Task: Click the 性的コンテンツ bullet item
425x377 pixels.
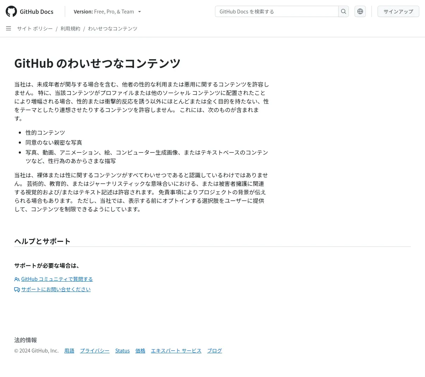Action: point(45,133)
